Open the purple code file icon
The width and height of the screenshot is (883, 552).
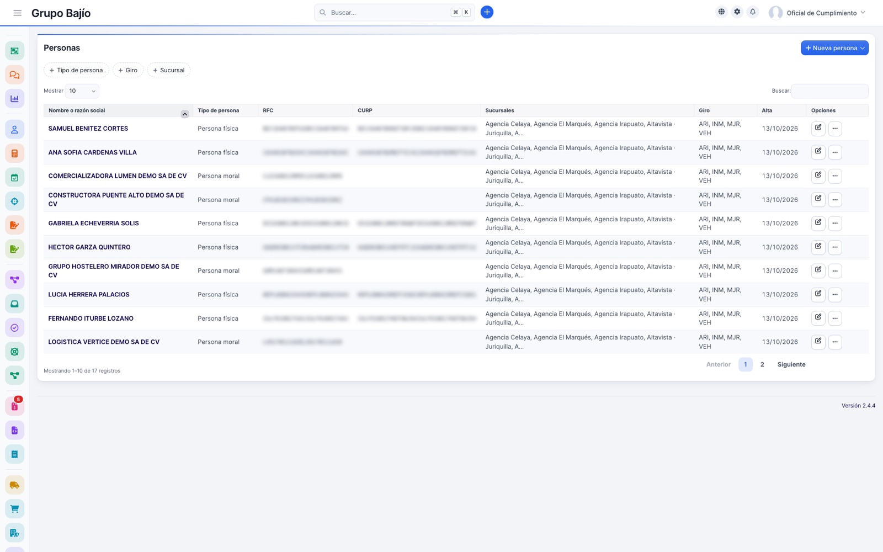pyautogui.click(x=15, y=430)
